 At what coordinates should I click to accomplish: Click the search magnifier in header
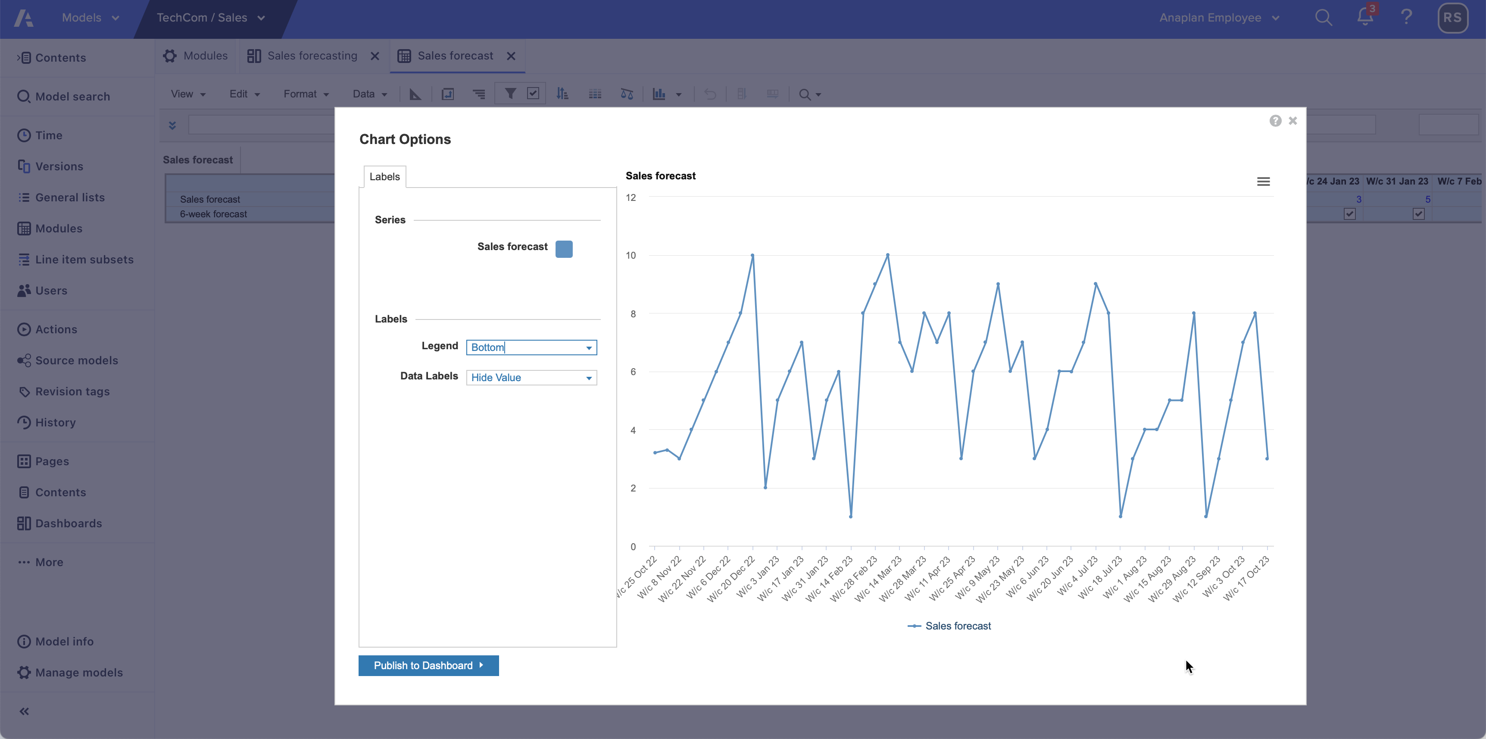coord(1323,17)
